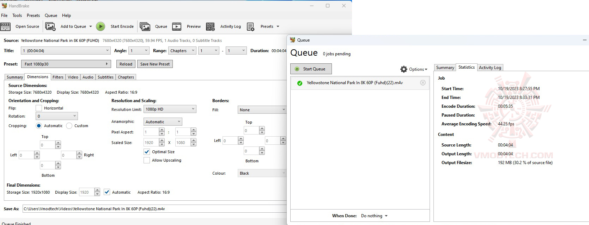Open the Title dropdown showing 1 (00:04:04)
Viewport: 589px width, 225px height.
click(66, 51)
